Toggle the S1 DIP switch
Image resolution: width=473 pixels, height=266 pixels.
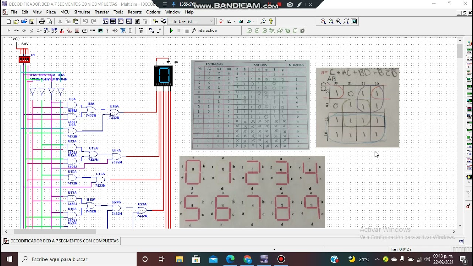pos(24,59)
